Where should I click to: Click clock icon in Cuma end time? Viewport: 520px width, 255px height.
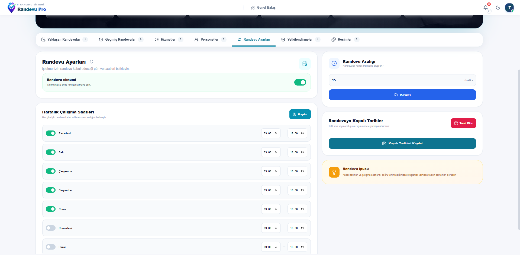302,209
